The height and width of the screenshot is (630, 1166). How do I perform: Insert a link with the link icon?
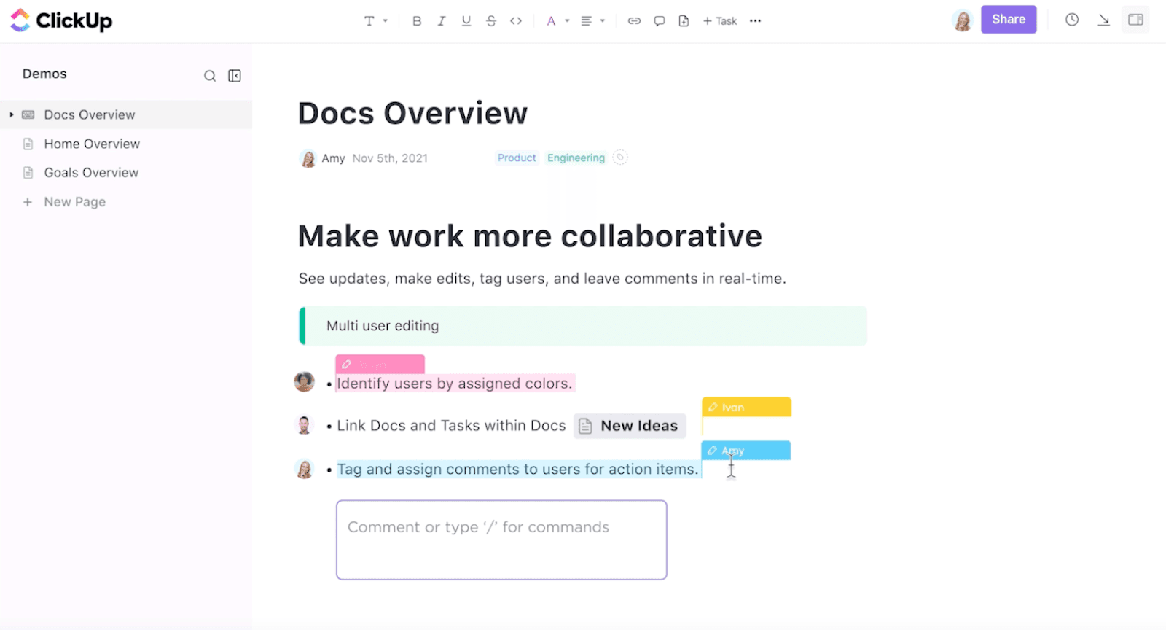click(634, 21)
